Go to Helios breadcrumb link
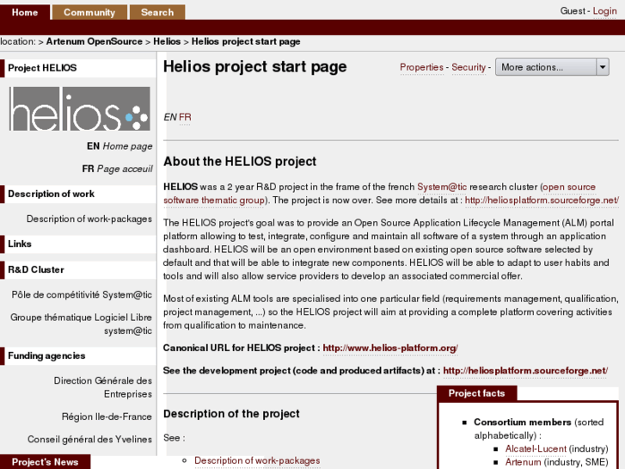Screen dimensions: 625x469 click(167, 41)
